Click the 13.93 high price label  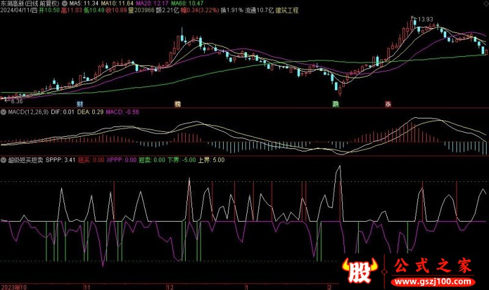click(425, 20)
